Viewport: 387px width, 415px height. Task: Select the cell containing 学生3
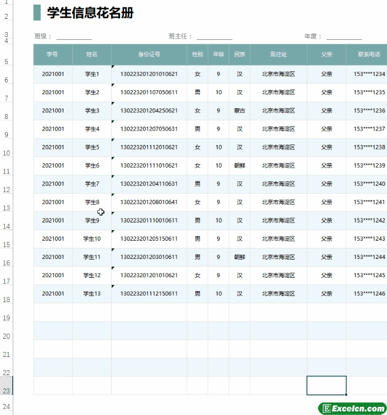(92, 111)
